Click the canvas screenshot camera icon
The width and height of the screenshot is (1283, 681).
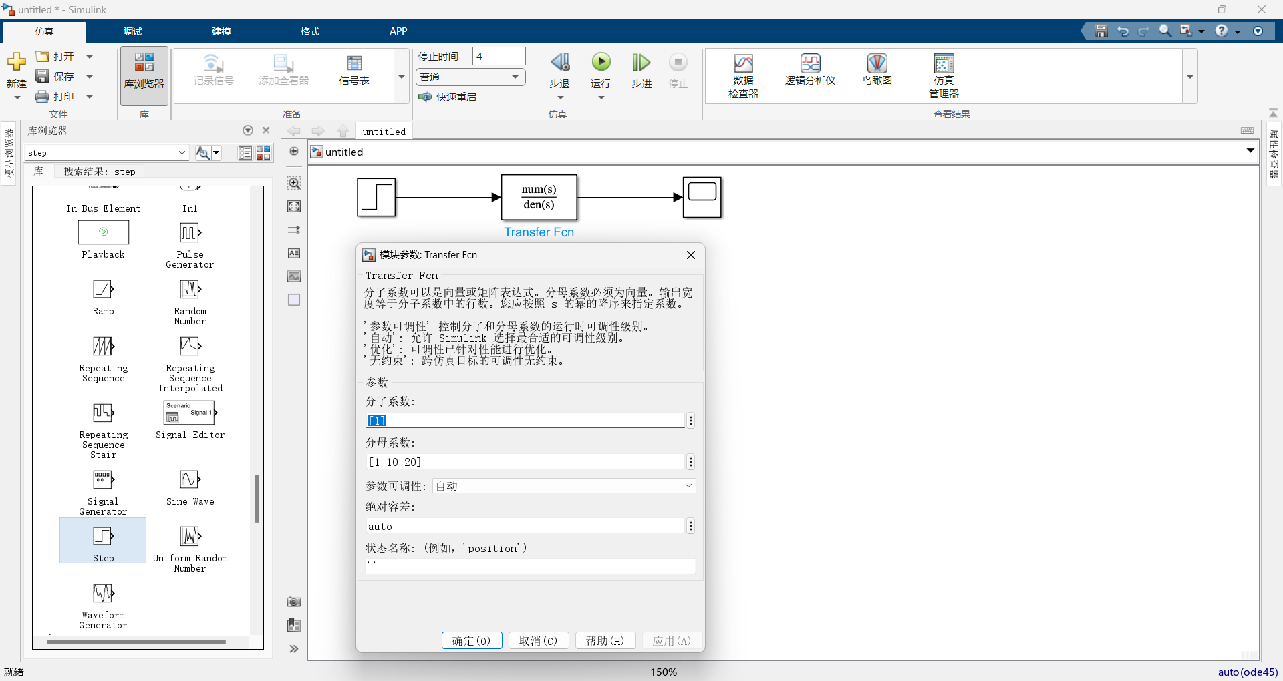tap(294, 602)
